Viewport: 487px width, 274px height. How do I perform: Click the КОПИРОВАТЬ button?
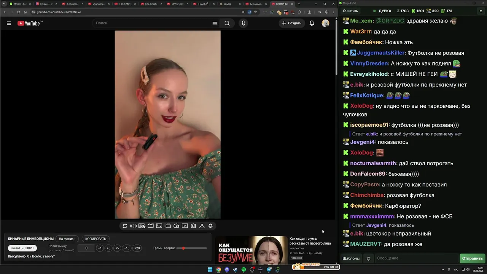(95, 239)
